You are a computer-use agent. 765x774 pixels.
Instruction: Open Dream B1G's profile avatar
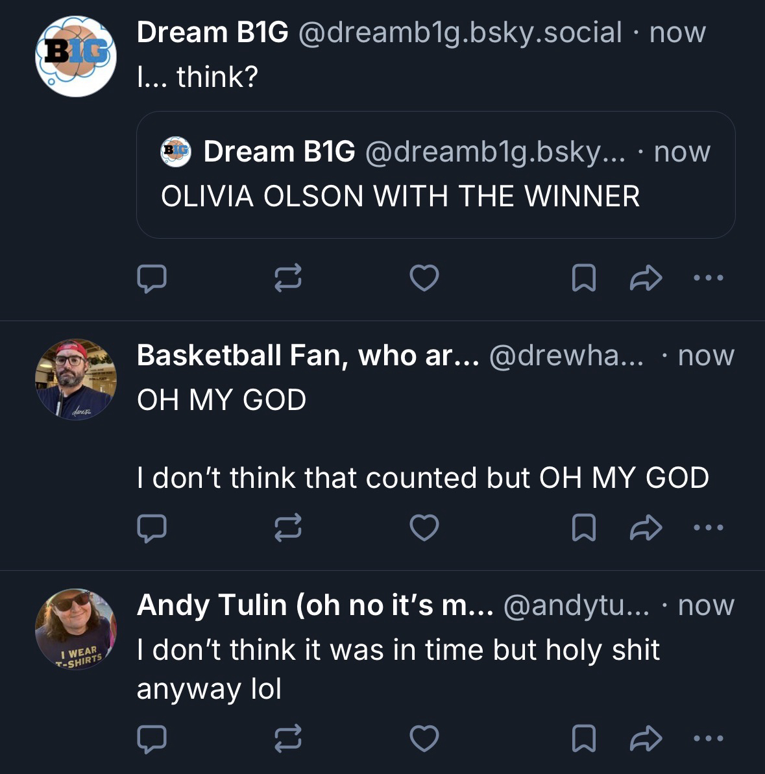(x=75, y=57)
